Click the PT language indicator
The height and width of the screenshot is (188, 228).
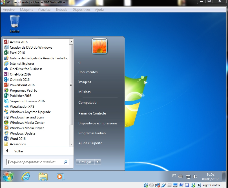174,176
